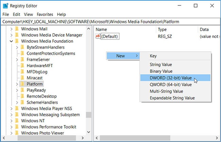
Task: Click the PlayReady folder icon
Action: click(22, 90)
